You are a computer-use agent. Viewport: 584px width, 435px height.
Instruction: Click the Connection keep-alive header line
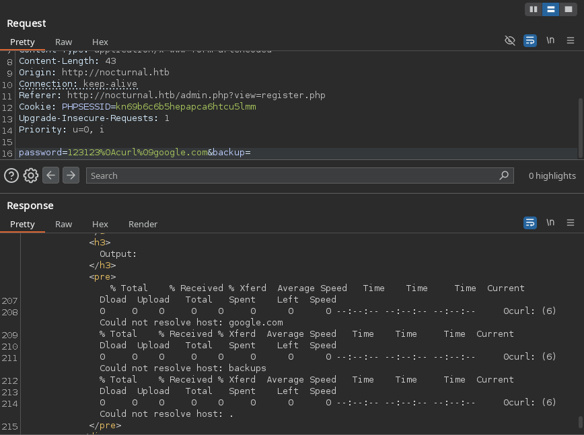[78, 84]
